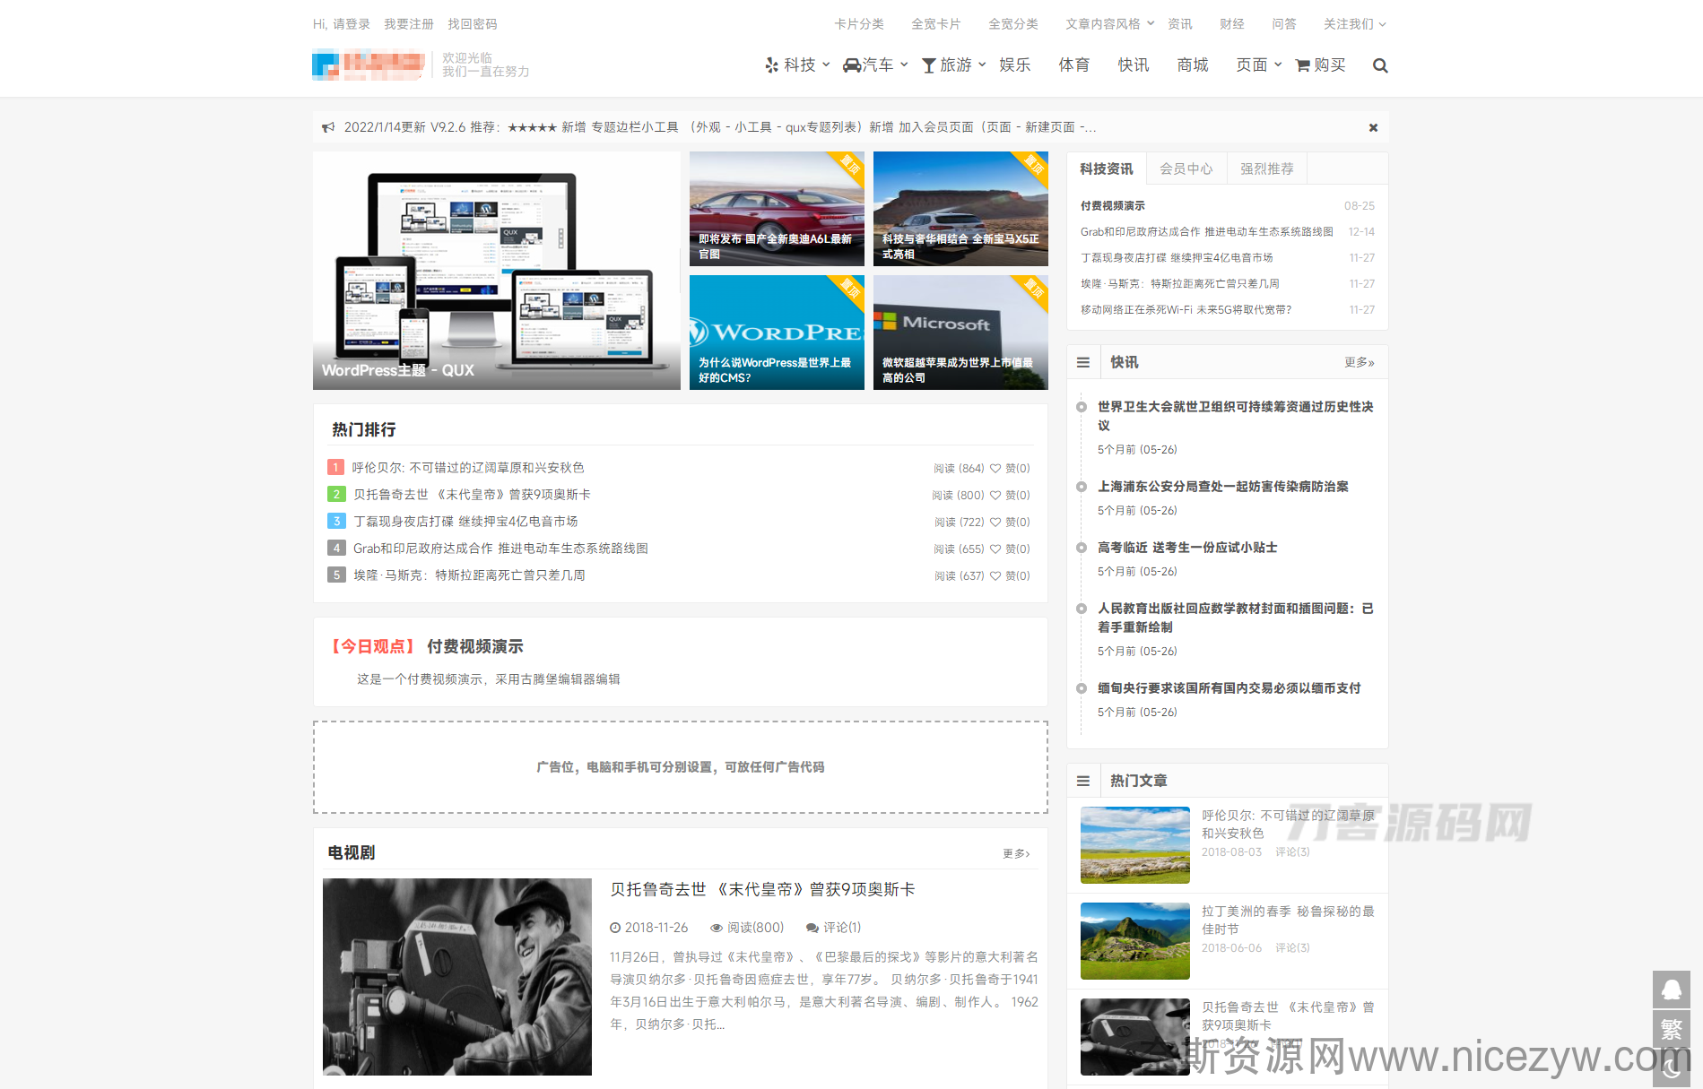The height and width of the screenshot is (1089, 1703).
Task: Expand the 旅游 navigation dropdown
Action: point(954,65)
